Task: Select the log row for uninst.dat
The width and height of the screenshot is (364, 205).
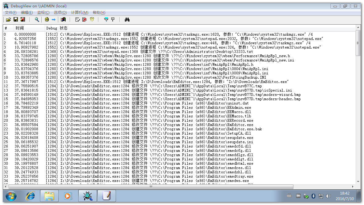Action: point(179,103)
